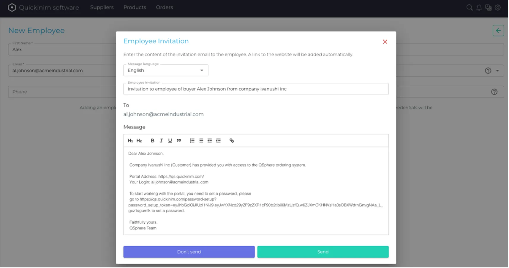
Task: Open the Orders menu
Action: pos(164,7)
